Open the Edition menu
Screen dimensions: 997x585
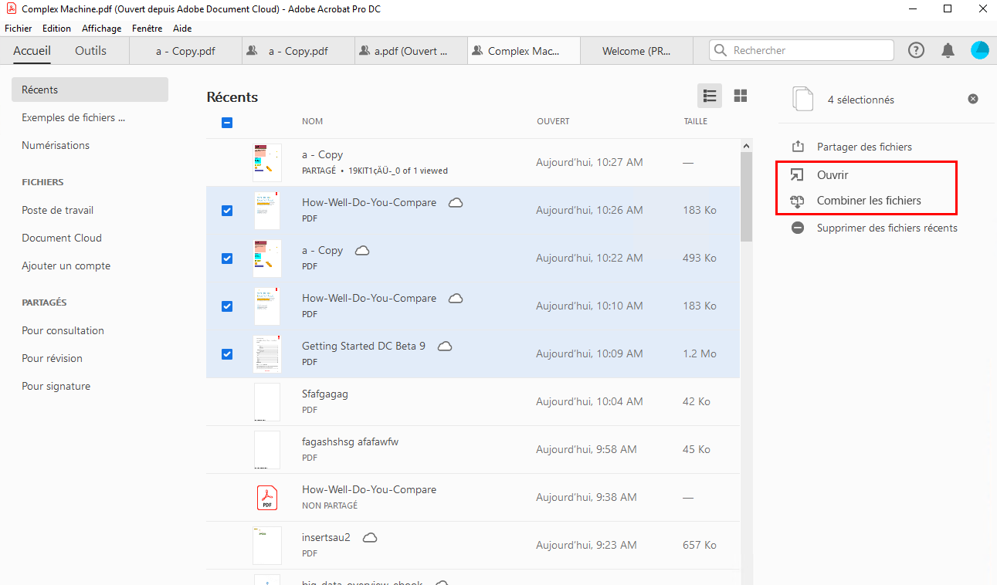click(56, 29)
